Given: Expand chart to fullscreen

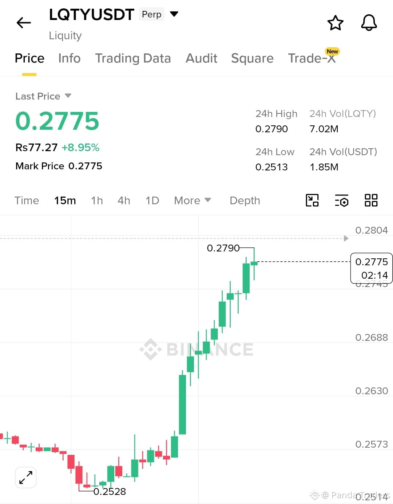Looking at the screenshot, I should [26, 477].
